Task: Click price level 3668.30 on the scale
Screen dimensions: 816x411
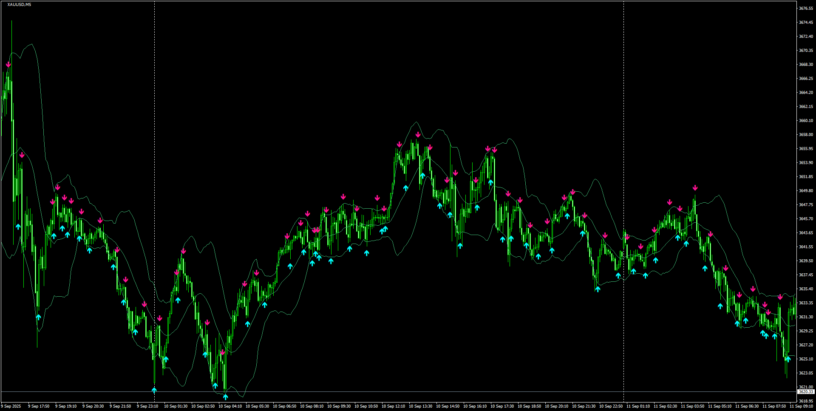Action: coord(806,65)
